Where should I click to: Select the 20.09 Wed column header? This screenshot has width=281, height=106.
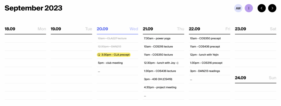(117, 29)
